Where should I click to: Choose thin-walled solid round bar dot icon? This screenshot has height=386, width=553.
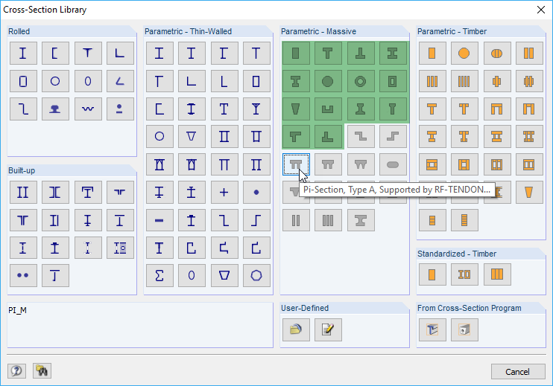tap(256, 193)
